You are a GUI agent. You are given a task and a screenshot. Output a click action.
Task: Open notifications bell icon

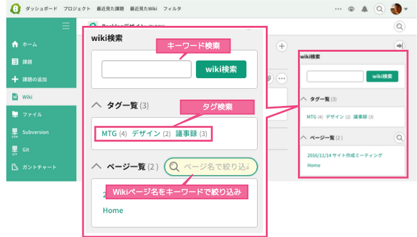pos(365,9)
